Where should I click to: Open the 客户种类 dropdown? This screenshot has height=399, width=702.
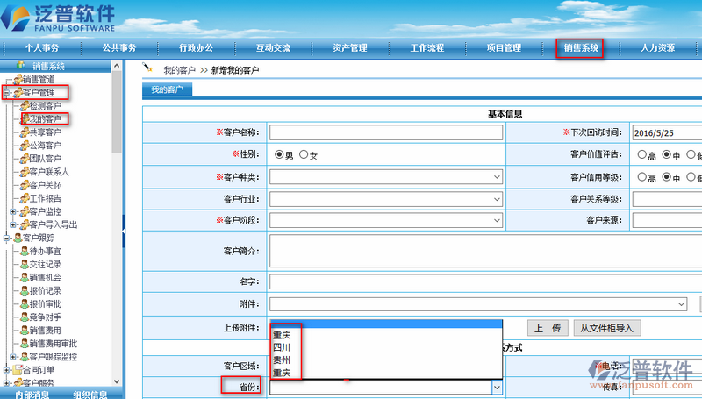(386, 177)
